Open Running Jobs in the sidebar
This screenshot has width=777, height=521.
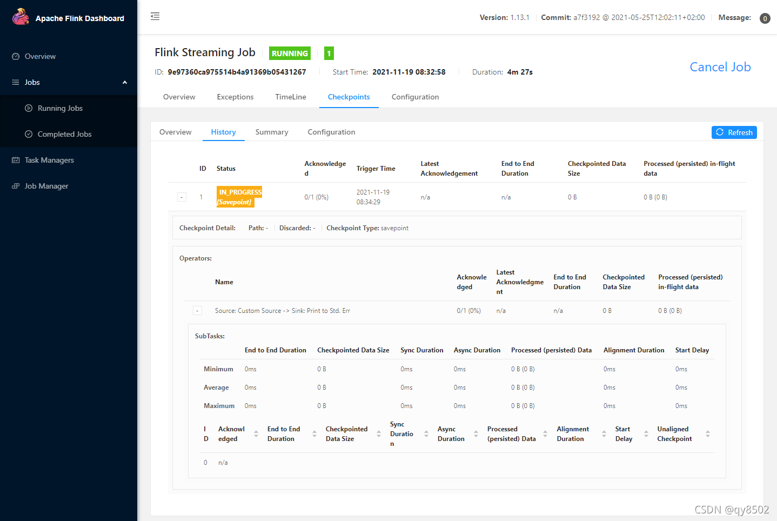[x=69, y=108]
